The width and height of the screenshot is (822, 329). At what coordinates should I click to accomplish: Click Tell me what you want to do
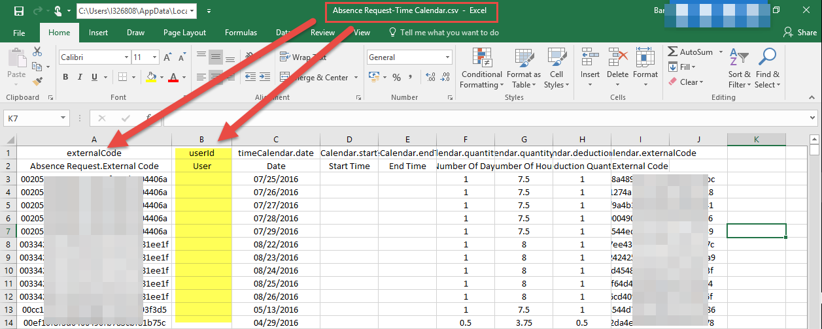pyautogui.click(x=444, y=33)
